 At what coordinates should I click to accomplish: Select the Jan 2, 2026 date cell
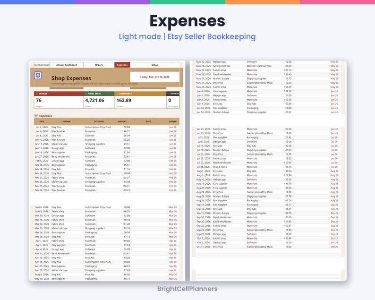pyautogui.click(x=42, y=127)
